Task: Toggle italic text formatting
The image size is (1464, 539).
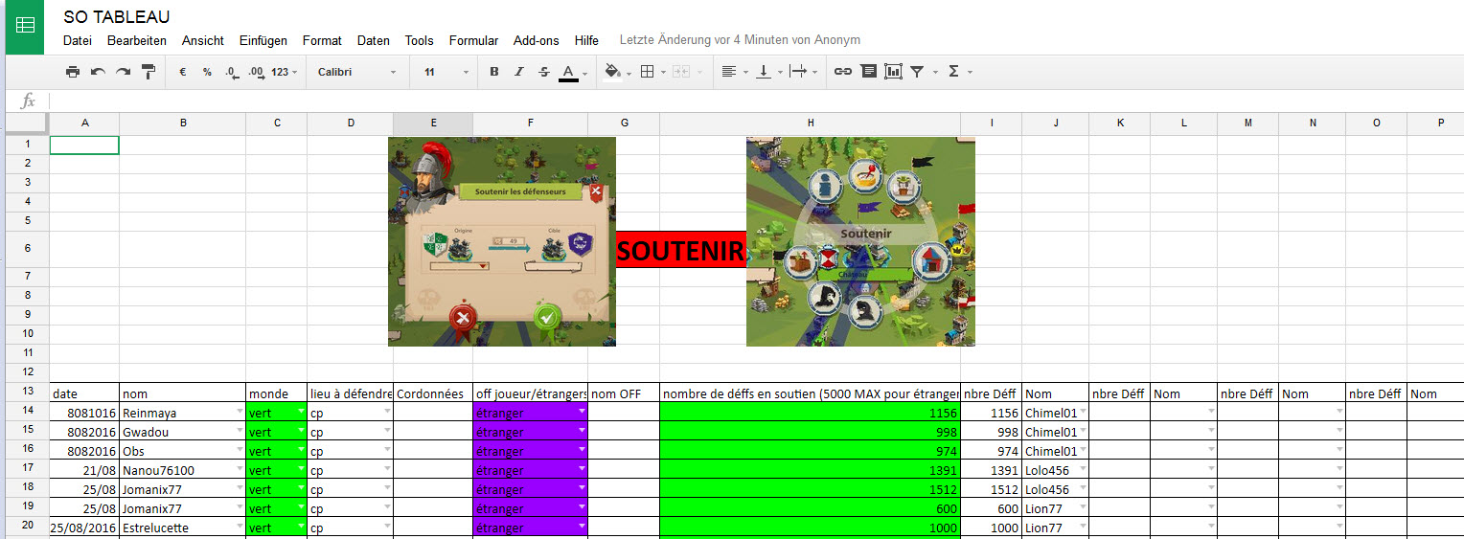Action: (x=519, y=72)
